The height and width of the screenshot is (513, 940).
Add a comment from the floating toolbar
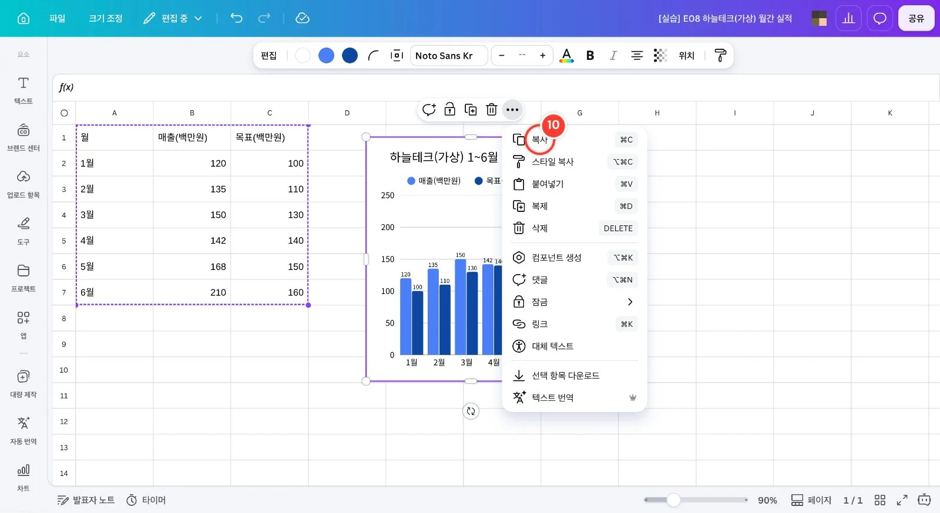click(x=429, y=109)
